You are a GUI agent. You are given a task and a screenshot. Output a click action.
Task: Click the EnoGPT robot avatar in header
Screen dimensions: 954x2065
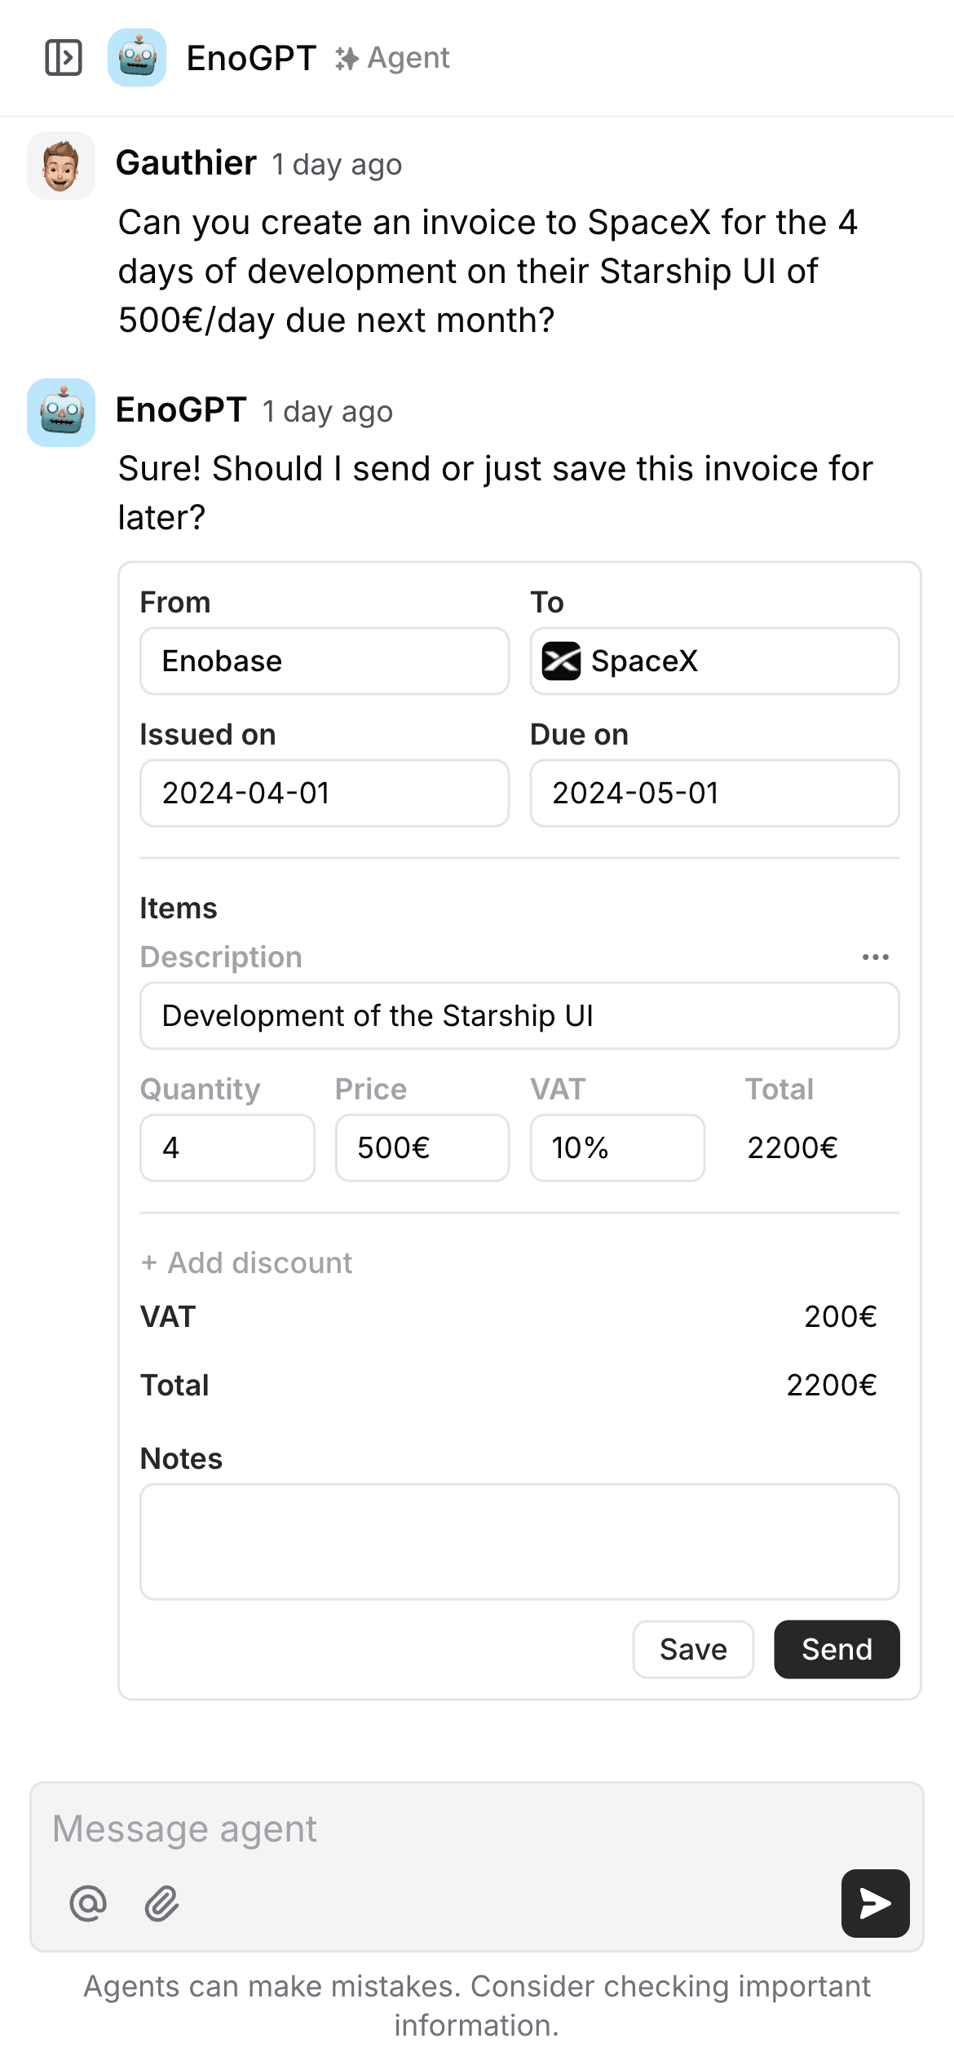137,58
